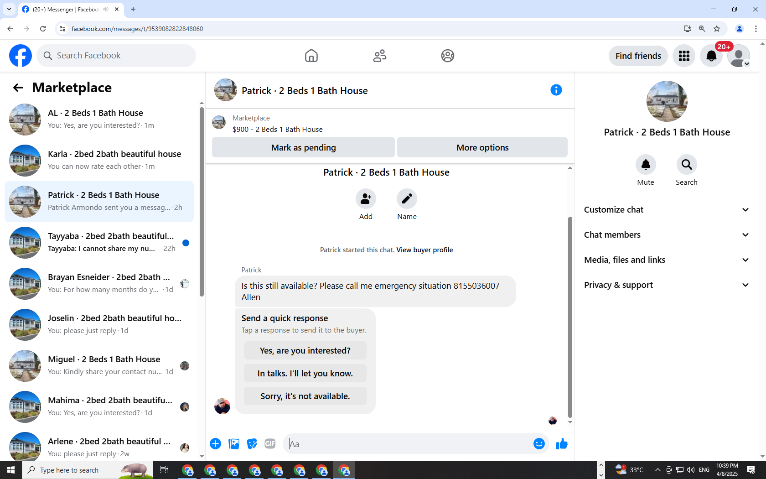
Task: Open more actions plus icon in composer
Action: [216, 444]
